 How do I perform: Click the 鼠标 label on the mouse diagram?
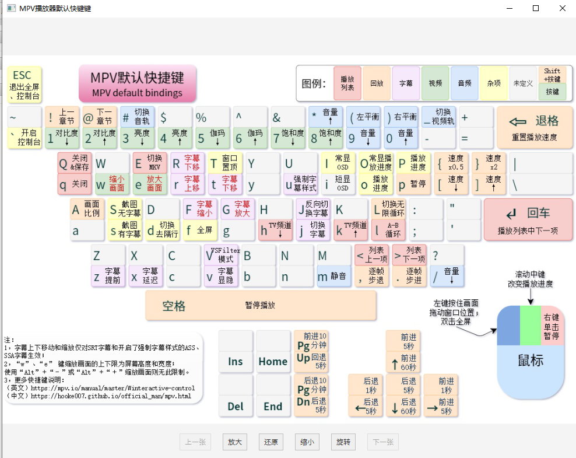point(531,361)
